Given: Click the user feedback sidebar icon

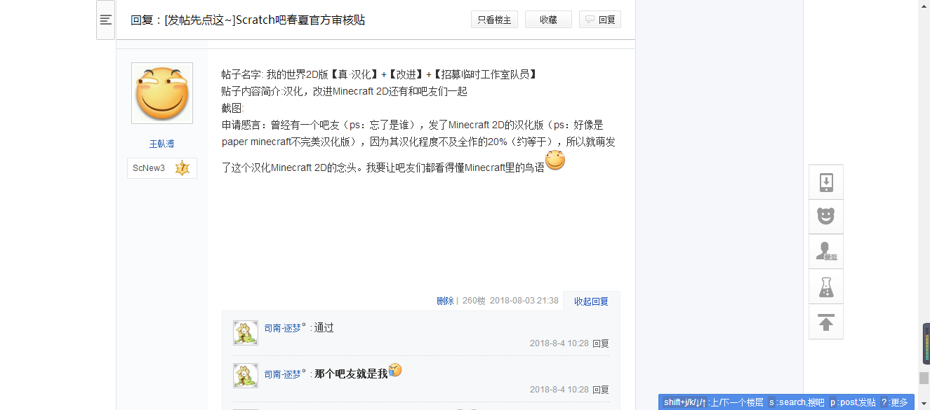Looking at the screenshot, I should click(x=826, y=252).
